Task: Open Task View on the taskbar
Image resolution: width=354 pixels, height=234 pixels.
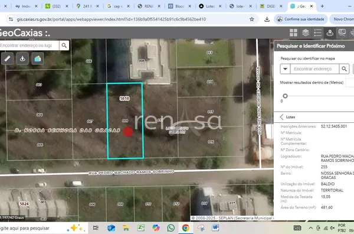Action: [x=96, y=228]
